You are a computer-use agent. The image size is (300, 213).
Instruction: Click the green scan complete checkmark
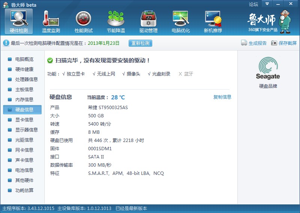click(x=50, y=61)
